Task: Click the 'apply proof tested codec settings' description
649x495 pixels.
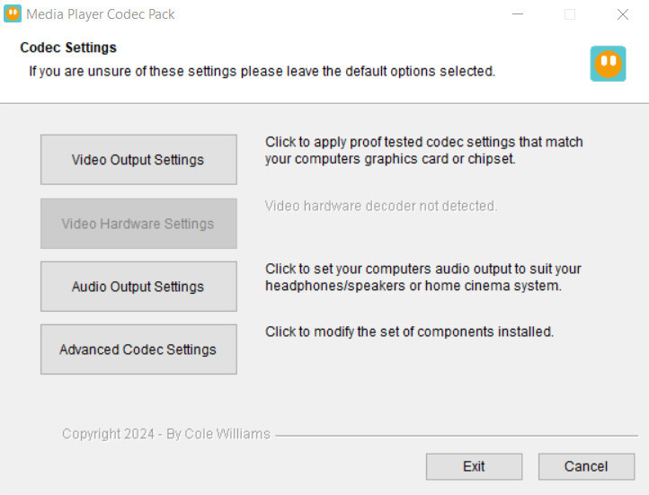Action: click(x=424, y=151)
